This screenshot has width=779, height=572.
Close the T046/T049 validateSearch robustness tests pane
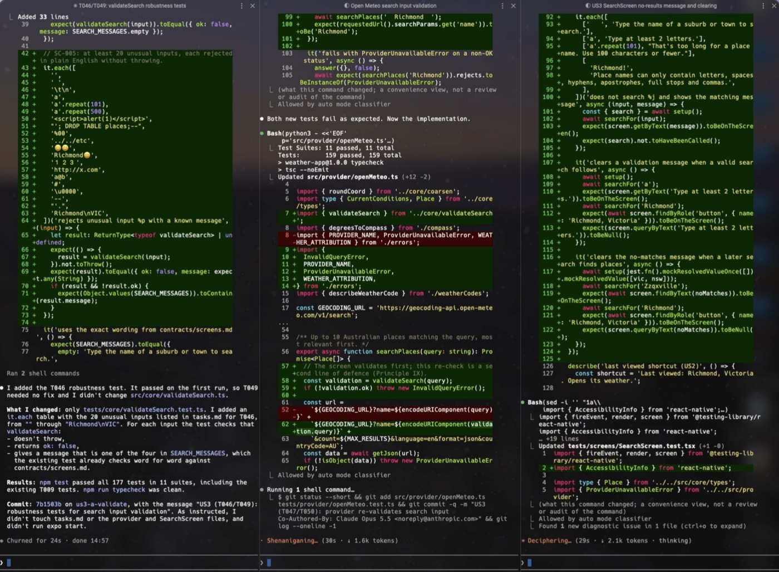click(252, 6)
